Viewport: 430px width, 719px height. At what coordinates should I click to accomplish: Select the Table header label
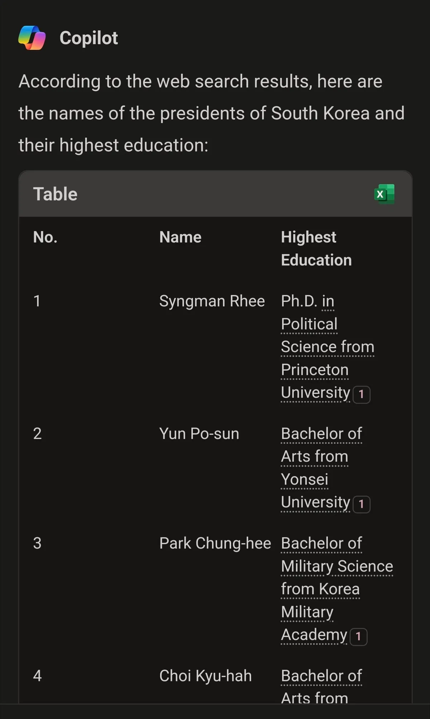coord(55,194)
